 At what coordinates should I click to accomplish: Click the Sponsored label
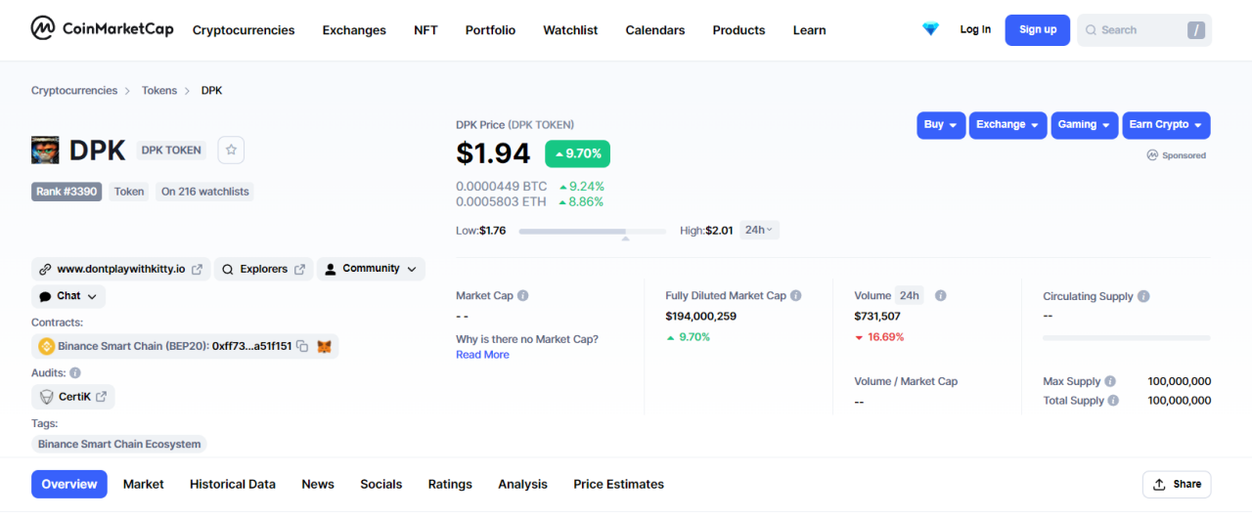point(1177,155)
